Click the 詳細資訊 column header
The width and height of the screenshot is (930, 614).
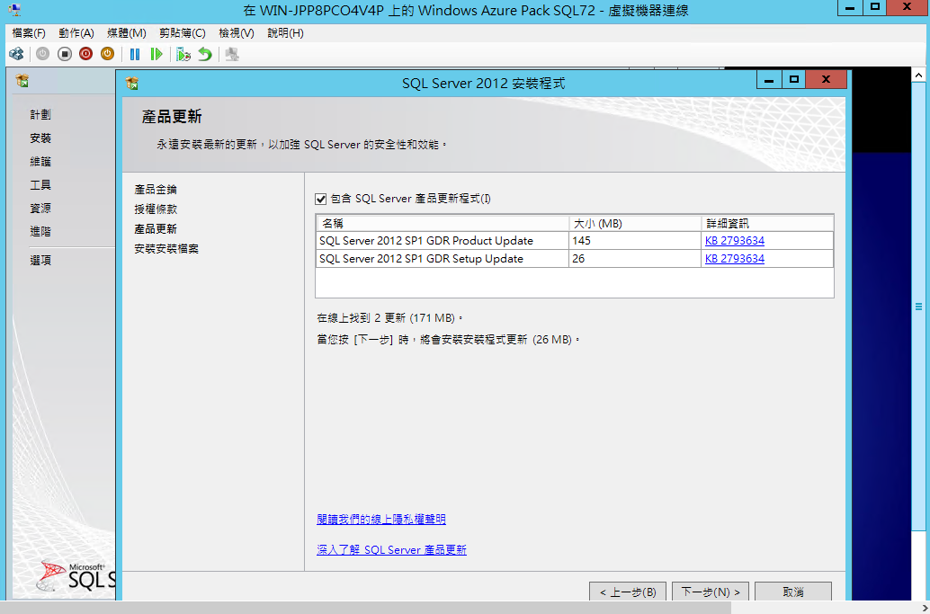[x=767, y=224]
